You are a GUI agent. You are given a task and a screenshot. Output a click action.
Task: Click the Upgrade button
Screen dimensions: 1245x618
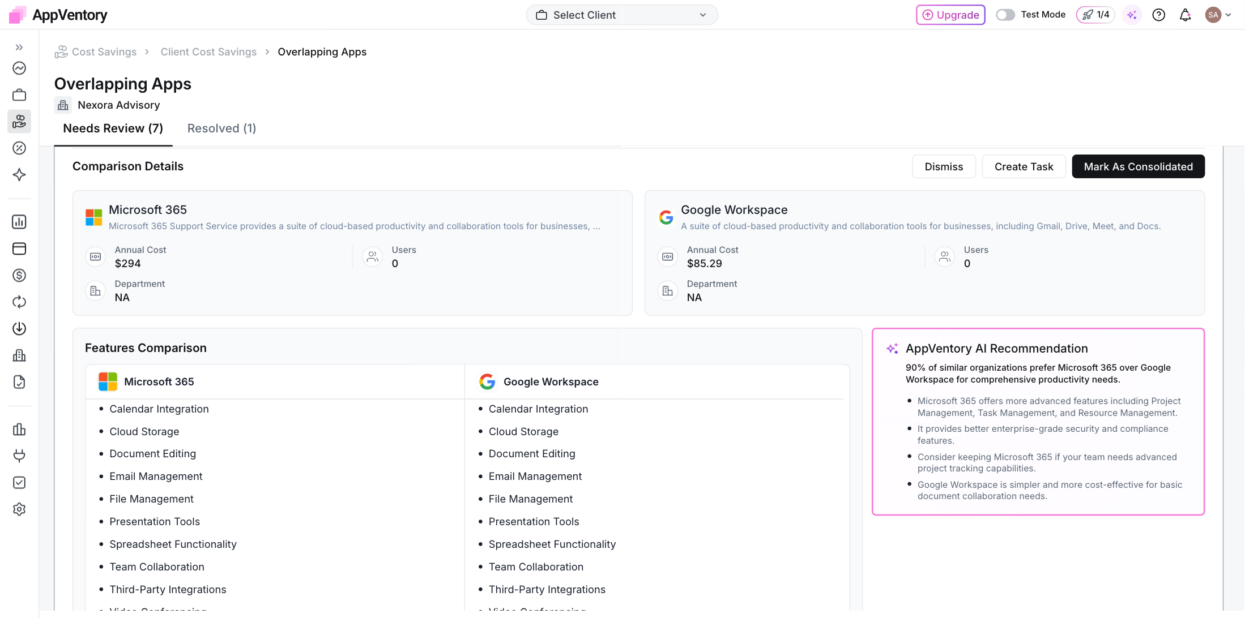coord(950,15)
